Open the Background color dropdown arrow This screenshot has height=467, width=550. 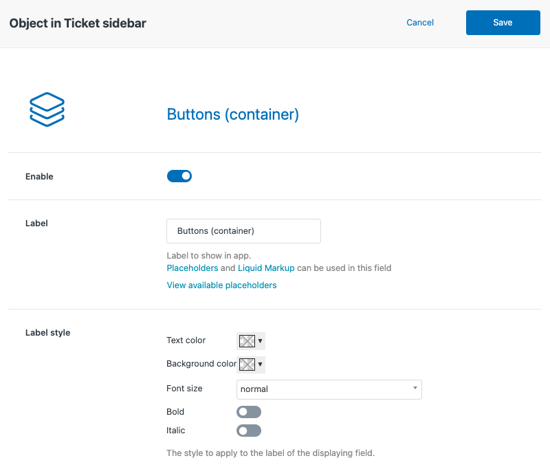[x=261, y=365]
